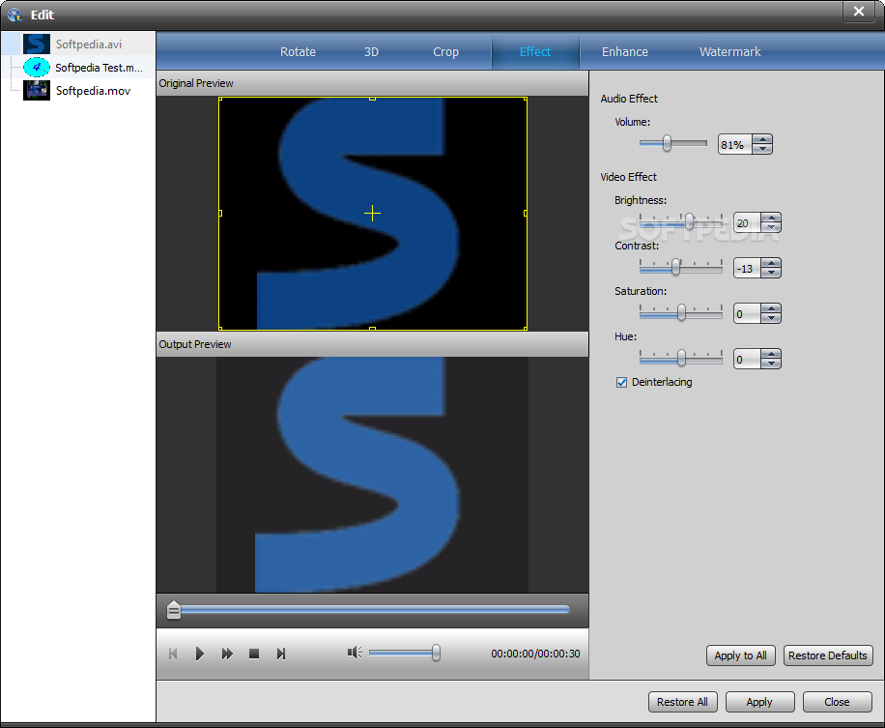The width and height of the screenshot is (885, 728).
Task: Click the bottom-middle crop handle
Action: click(x=373, y=328)
